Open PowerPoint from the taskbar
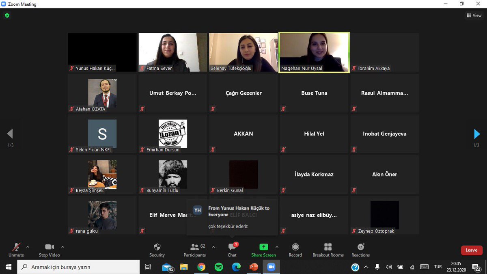Viewport: 487px width, 274px height. pyautogui.click(x=254, y=267)
